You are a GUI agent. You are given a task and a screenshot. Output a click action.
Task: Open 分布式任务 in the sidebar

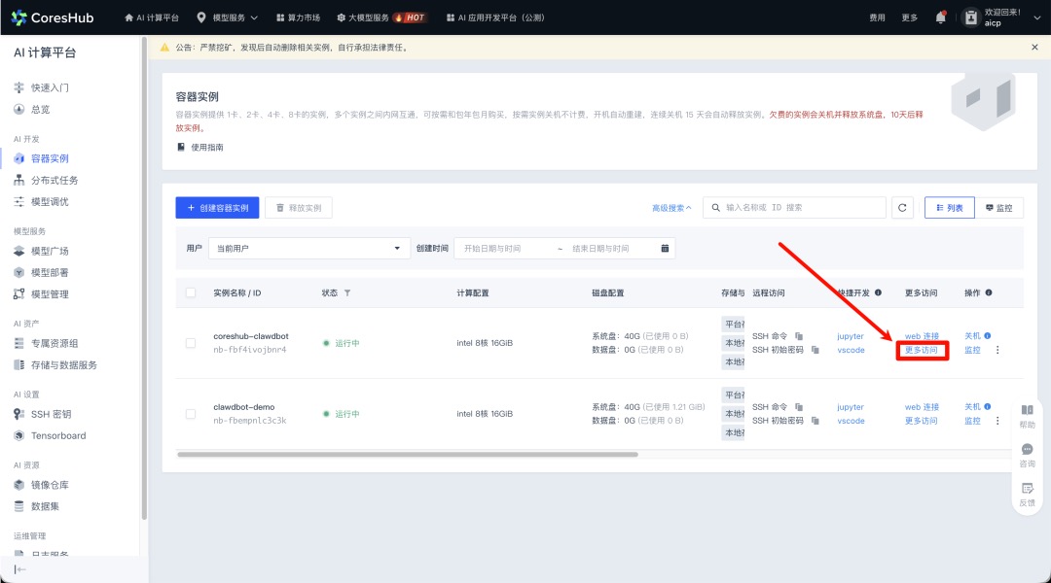point(54,180)
